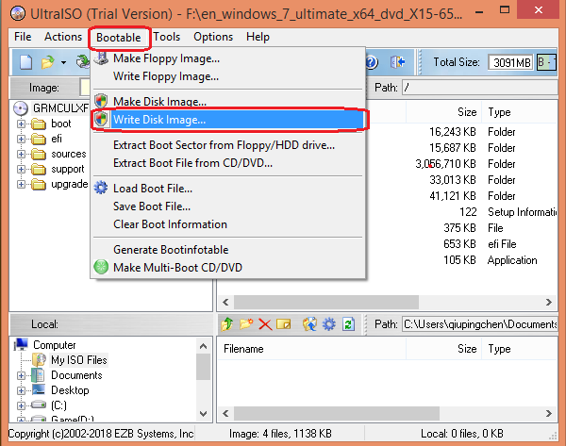Viewport: 566px width, 446px height.
Task: Click the Total Size 3091MB field
Action: (510, 62)
